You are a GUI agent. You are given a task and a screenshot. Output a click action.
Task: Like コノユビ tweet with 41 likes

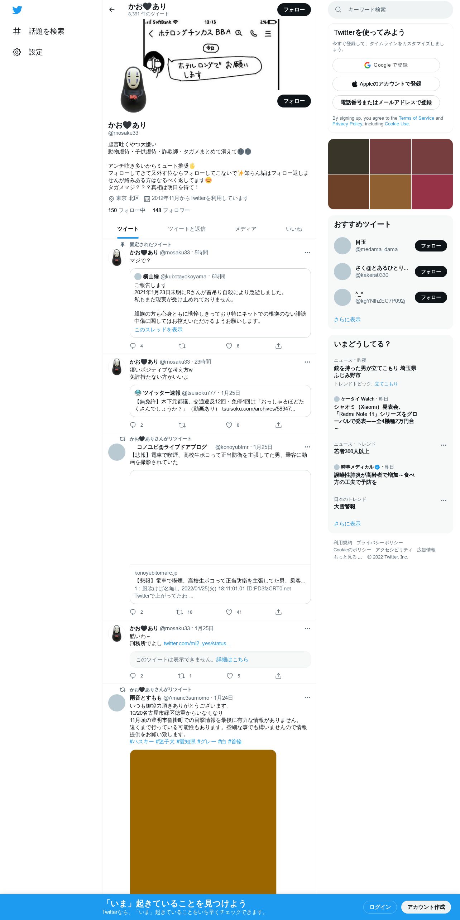[229, 612]
